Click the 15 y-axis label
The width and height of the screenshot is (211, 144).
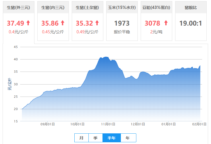(x=16, y=121)
